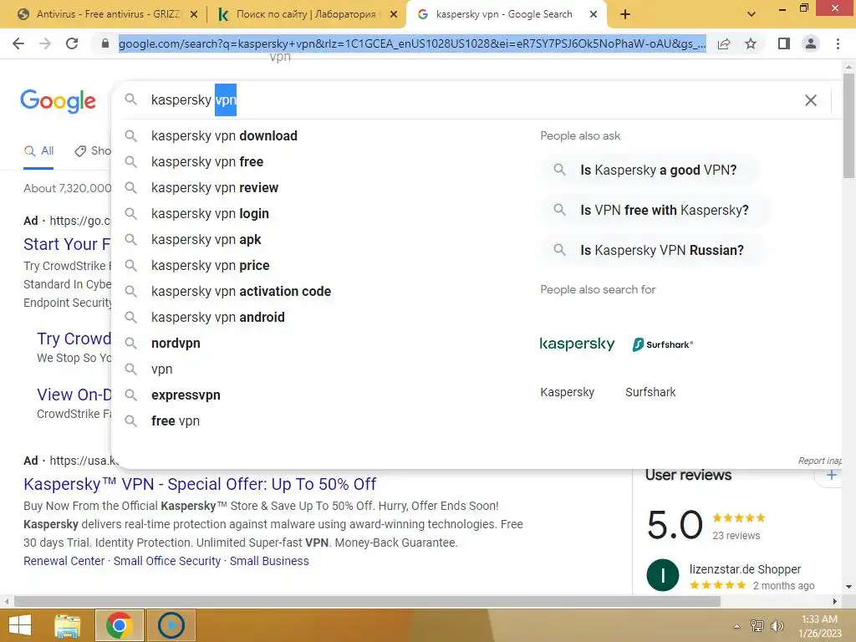856x642 pixels.
Task: Click the 23 reviews text
Action: point(736,536)
